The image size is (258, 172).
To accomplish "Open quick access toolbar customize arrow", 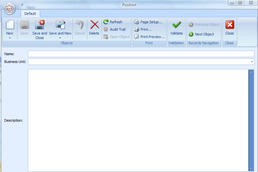I will tap(22, 5).
